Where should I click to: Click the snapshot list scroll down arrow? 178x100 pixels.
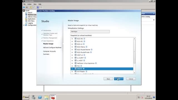(134, 73)
